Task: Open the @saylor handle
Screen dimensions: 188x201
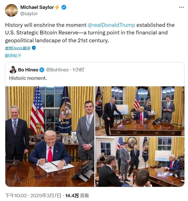Action: [x=29, y=14]
